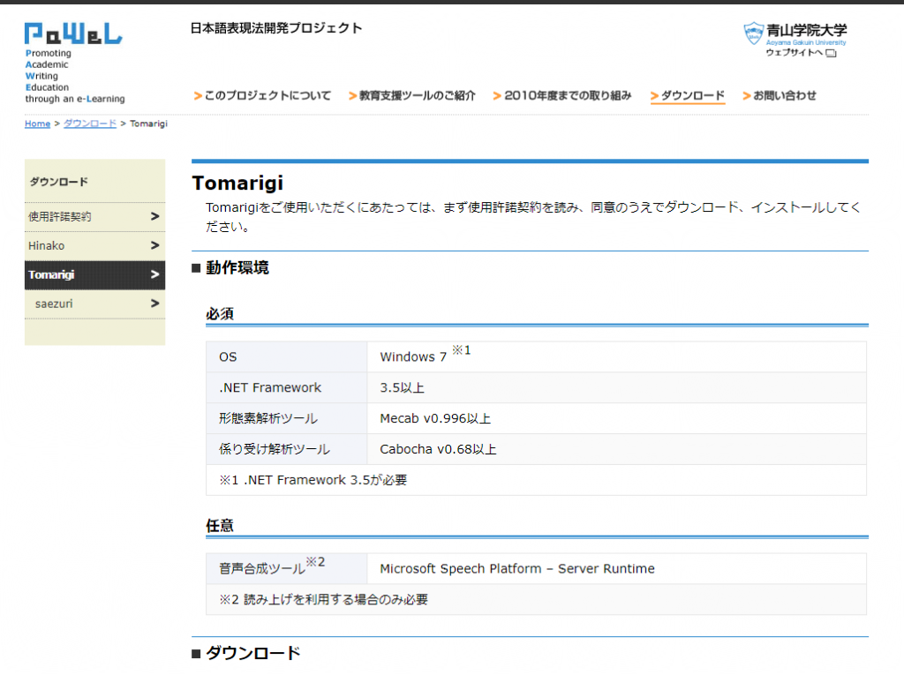Click the external link icon beside ウェブサイトへ

(831, 53)
